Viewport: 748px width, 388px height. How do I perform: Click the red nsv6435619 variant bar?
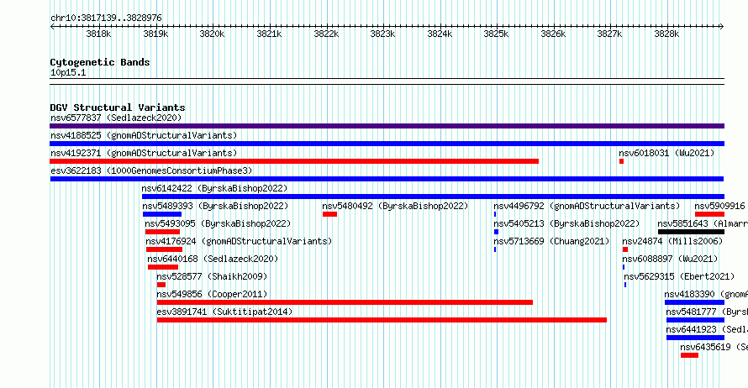(x=689, y=355)
